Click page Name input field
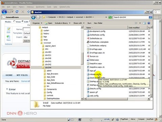The image size is (162, 122). click(27, 29)
